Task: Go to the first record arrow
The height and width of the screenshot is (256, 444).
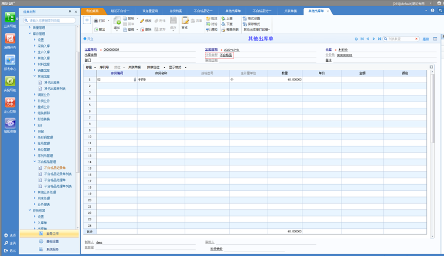Action: coord(362,39)
